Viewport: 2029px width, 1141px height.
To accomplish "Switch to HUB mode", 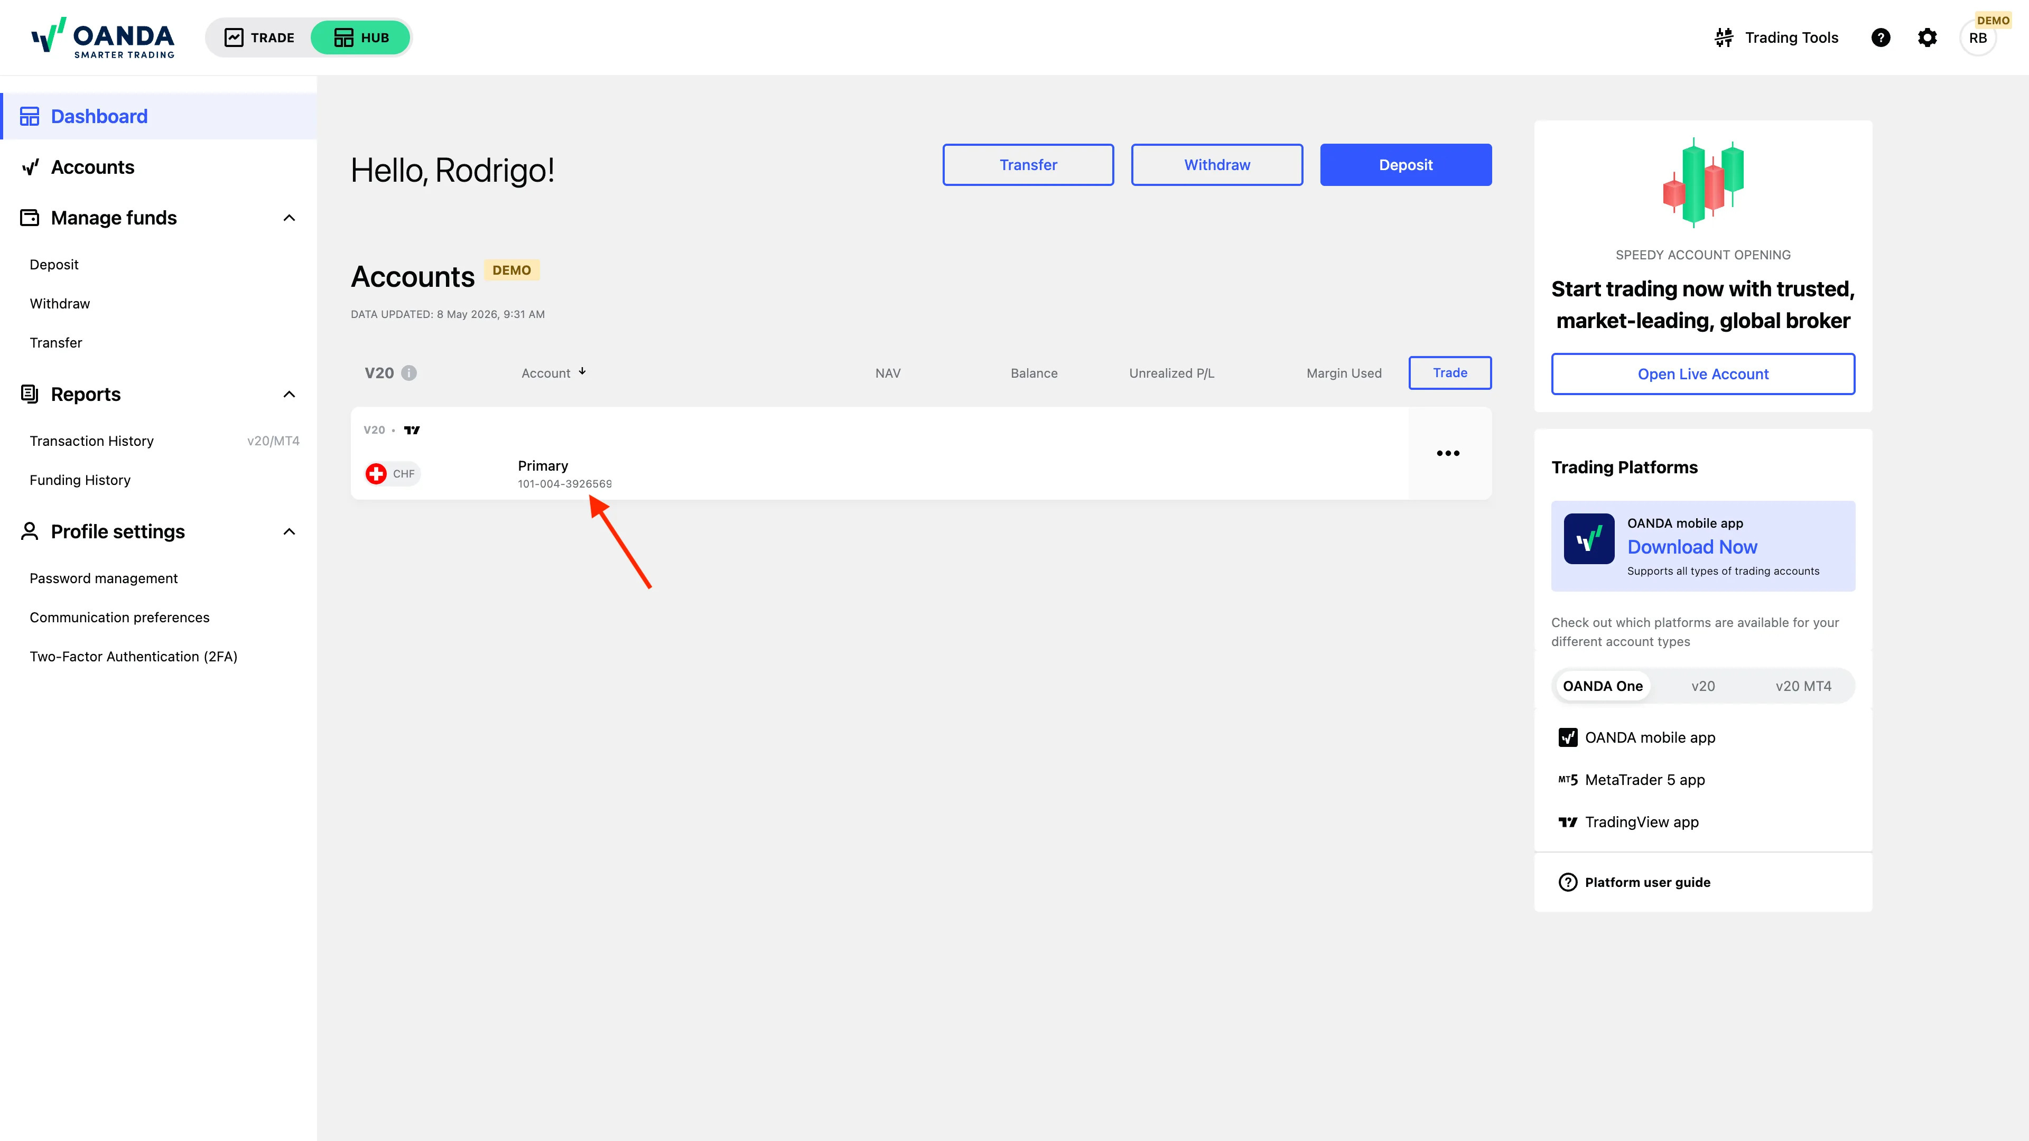I will [x=361, y=38].
